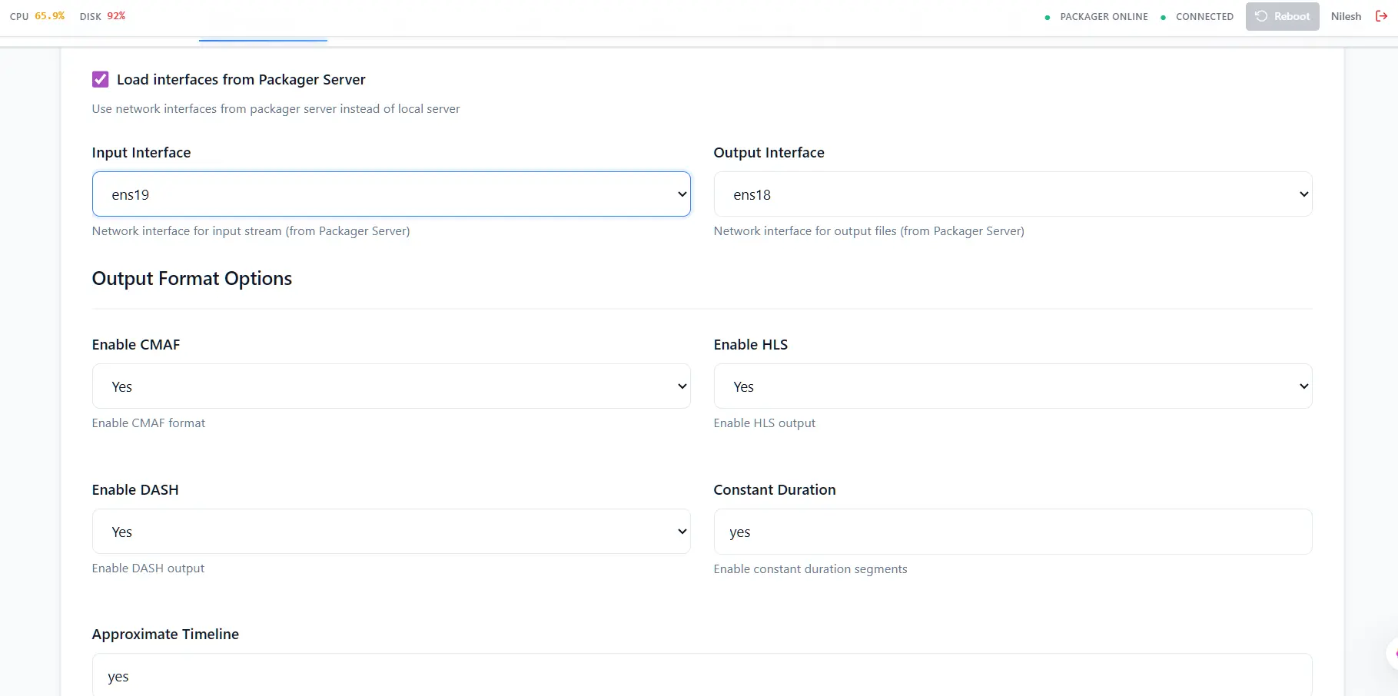Click the CPU 65.9% usage readout
Viewport: 1398px width, 696px height.
(x=37, y=16)
